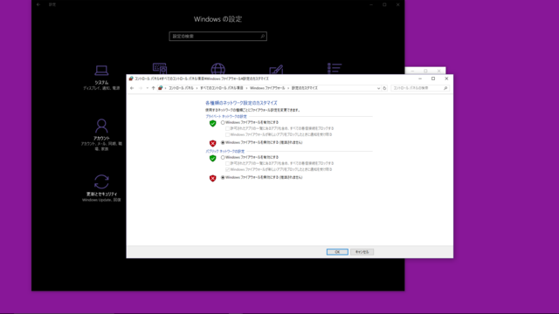Expand the chevron after コントロール パネル in the breadcrumb
This screenshot has height=314, width=559.
click(x=197, y=88)
